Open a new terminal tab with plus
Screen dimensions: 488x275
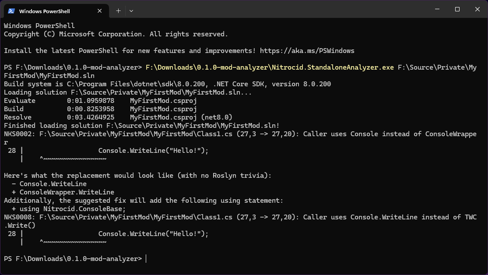[x=118, y=11]
